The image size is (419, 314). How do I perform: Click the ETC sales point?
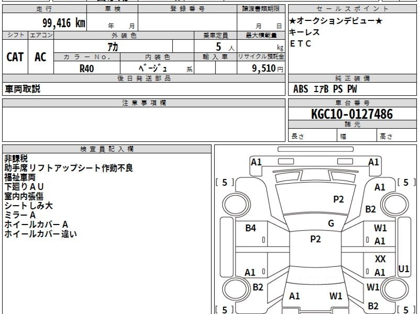pos(300,44)
